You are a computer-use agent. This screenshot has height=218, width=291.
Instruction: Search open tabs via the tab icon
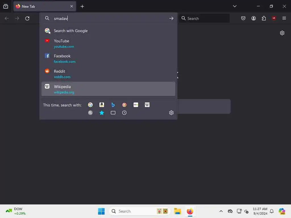tap(113, 113)
